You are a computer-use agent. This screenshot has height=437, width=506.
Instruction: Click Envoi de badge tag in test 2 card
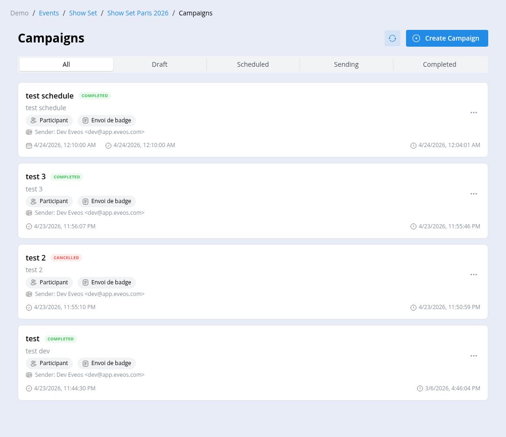[107, 282]
